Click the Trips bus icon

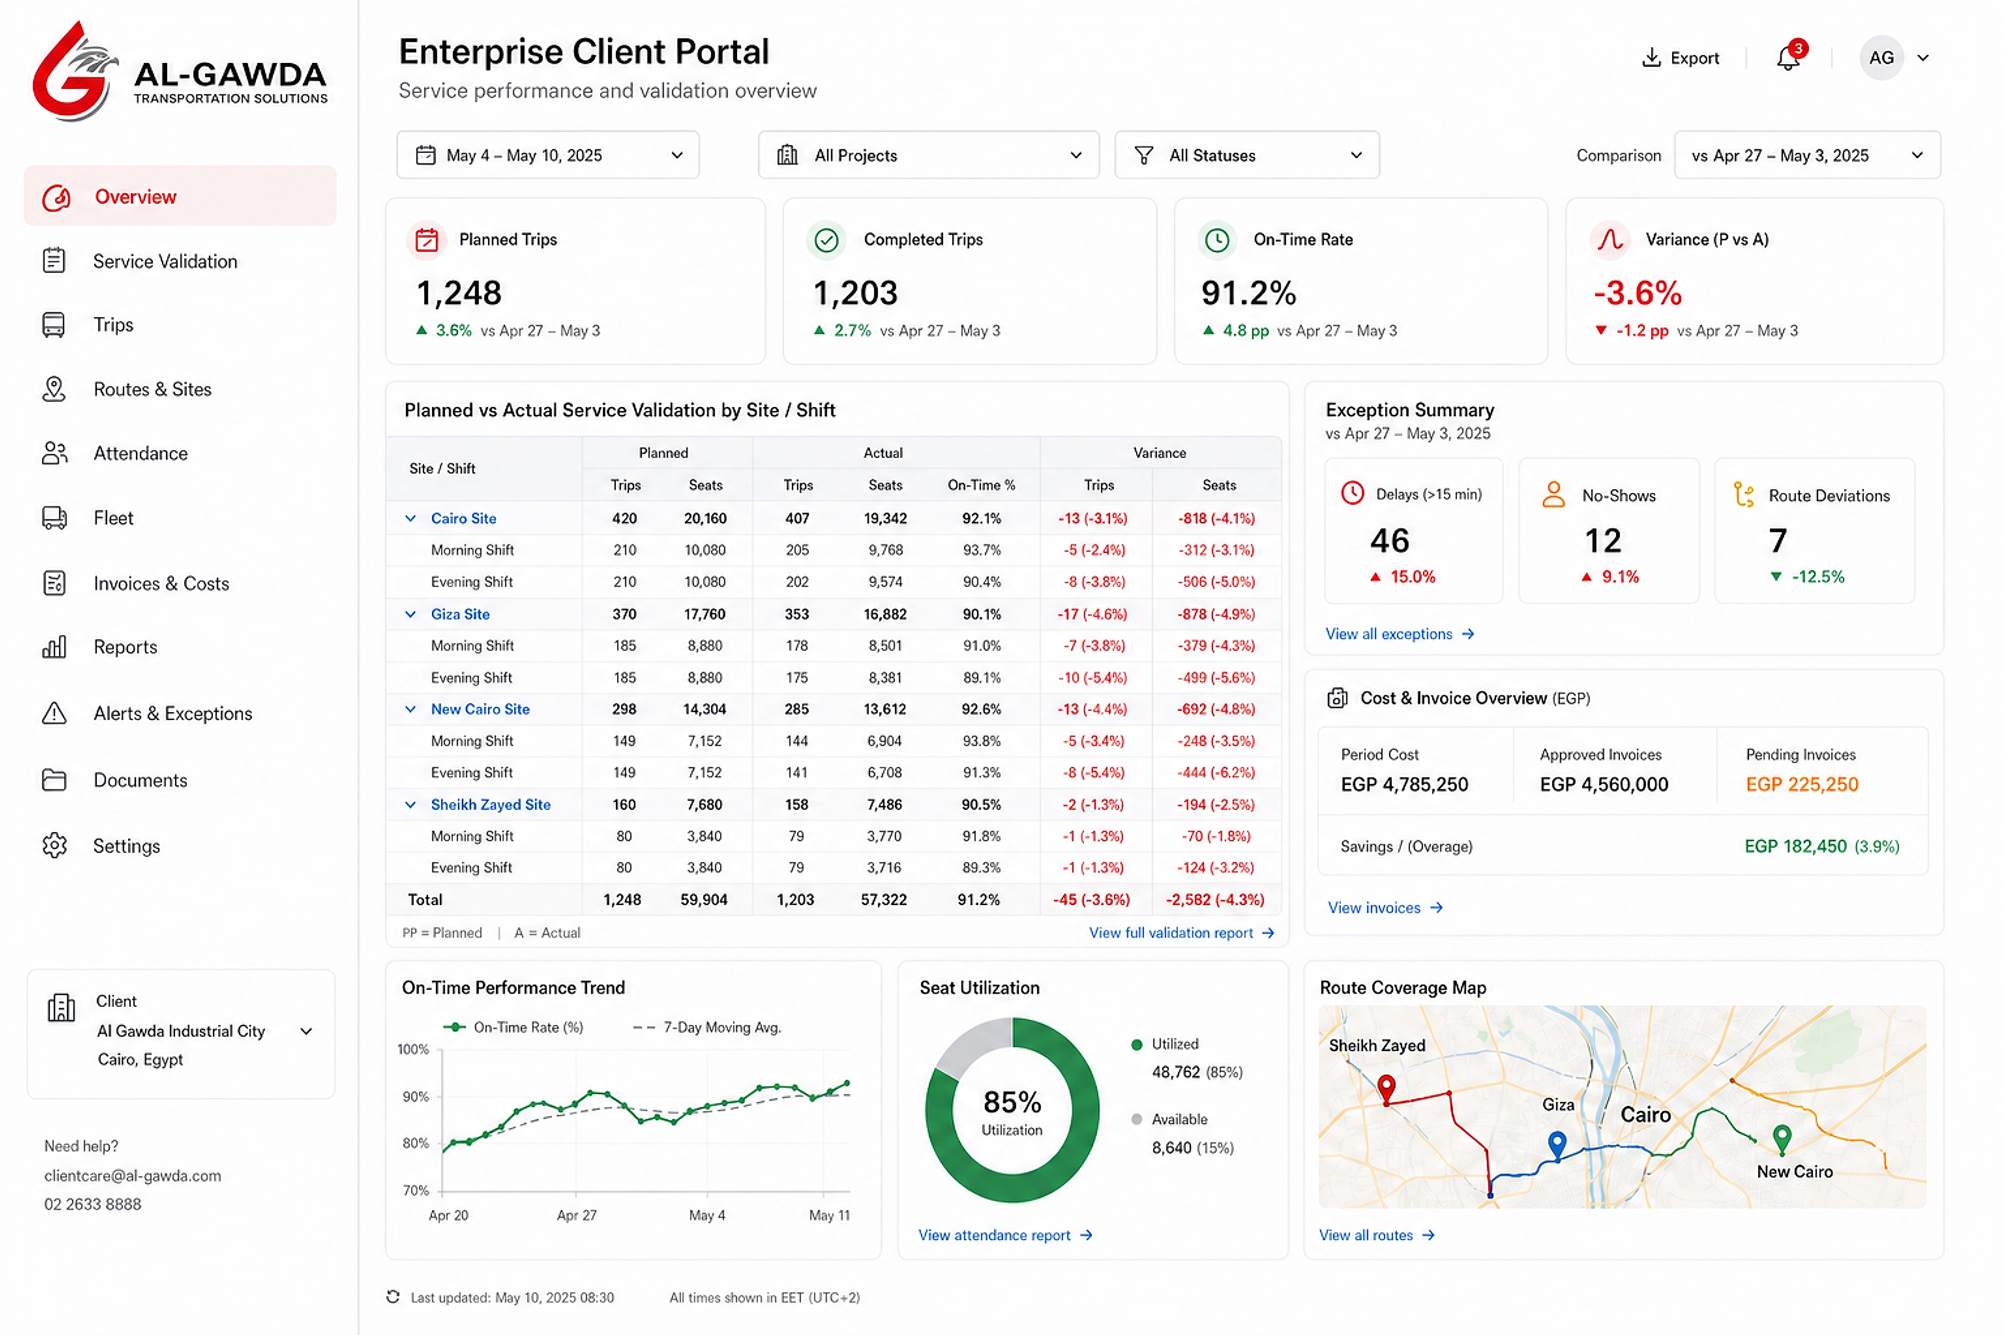point(53,325)
